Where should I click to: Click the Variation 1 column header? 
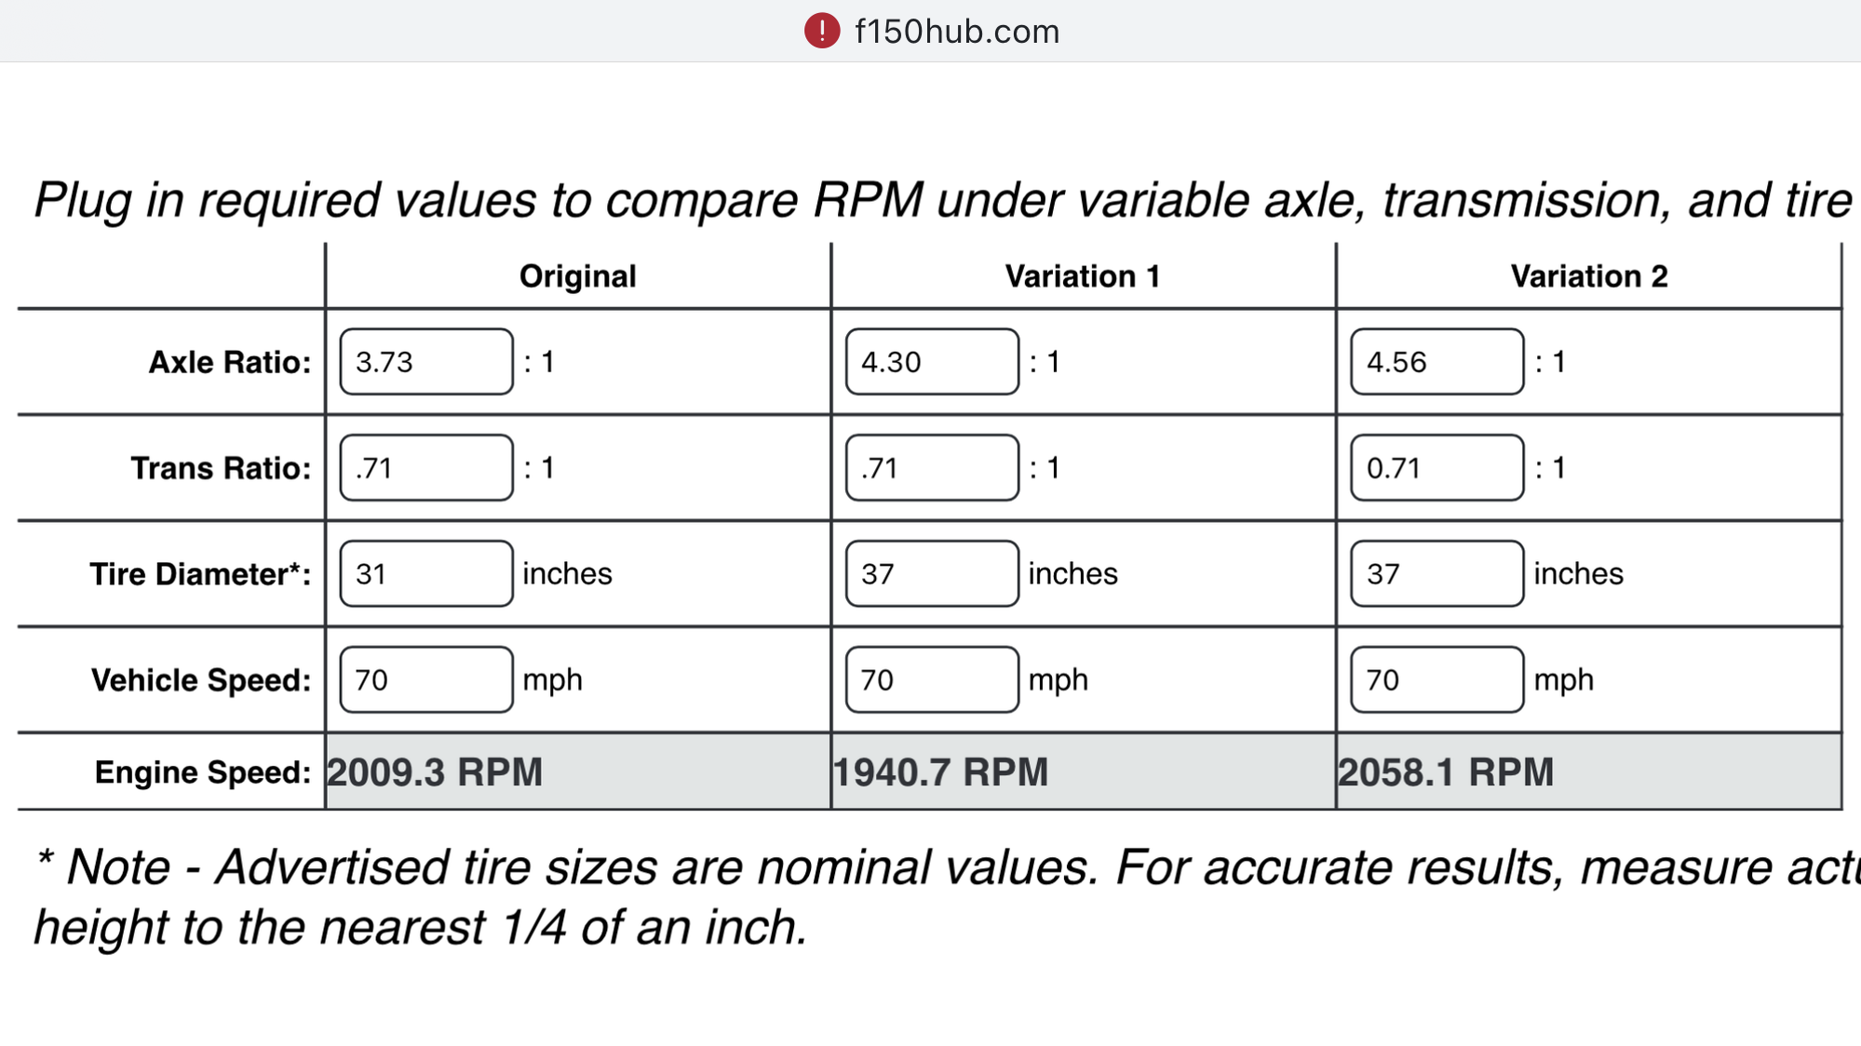(x=1083, y=276)
